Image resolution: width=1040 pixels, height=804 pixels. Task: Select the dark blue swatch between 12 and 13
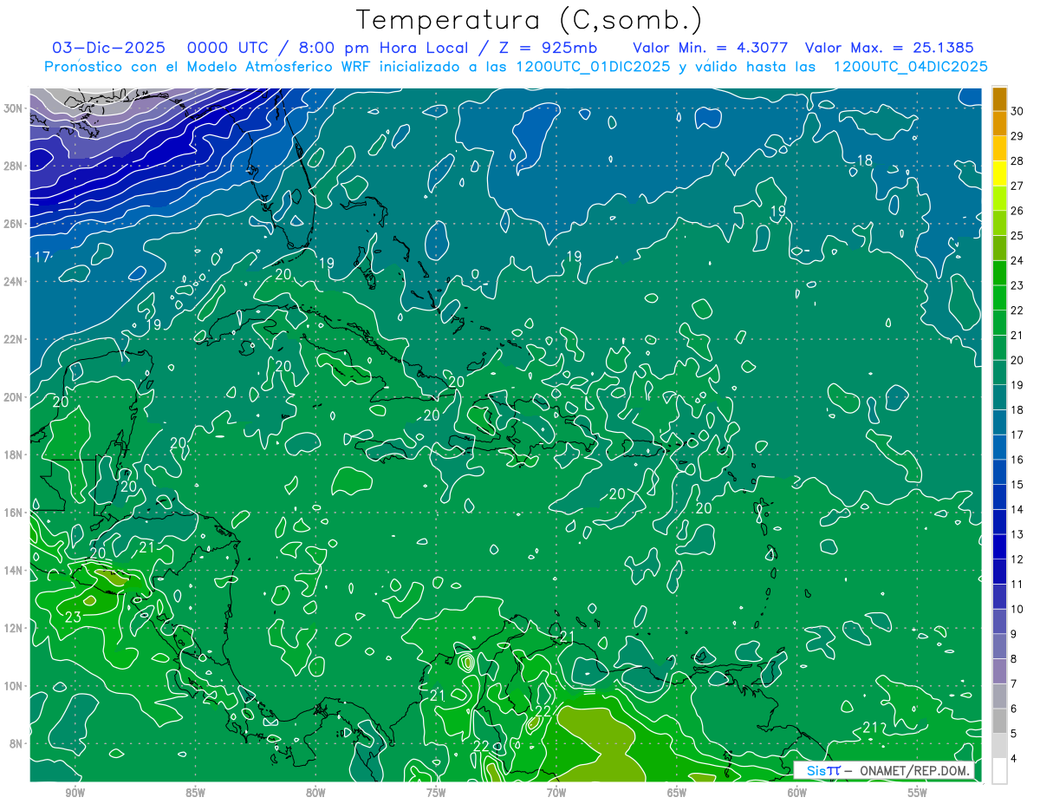tap(999, 547)
